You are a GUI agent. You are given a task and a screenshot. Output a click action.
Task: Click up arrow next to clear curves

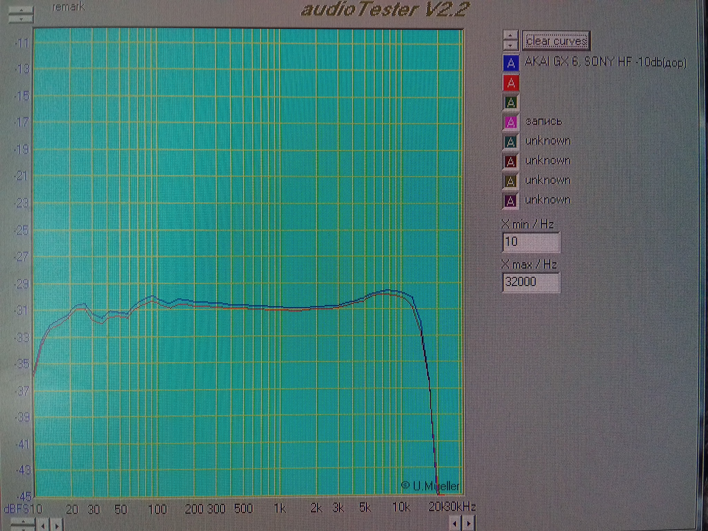coord(510,36)
